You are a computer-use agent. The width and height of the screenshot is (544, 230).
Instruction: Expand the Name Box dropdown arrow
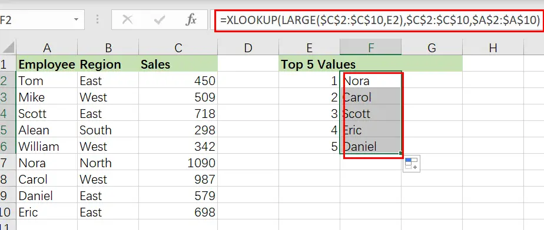(76, 20)
